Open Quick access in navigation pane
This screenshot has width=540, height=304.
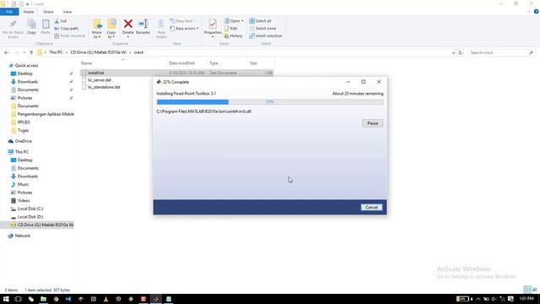26,66
